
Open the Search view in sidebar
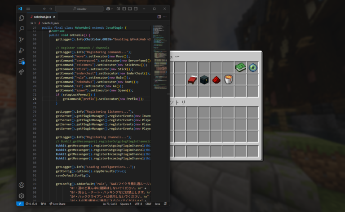pos(21,29)
